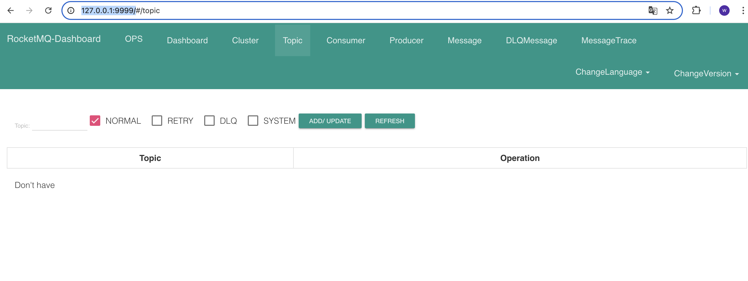Open the Message tab
748x281 pixels.
[465, 40]
